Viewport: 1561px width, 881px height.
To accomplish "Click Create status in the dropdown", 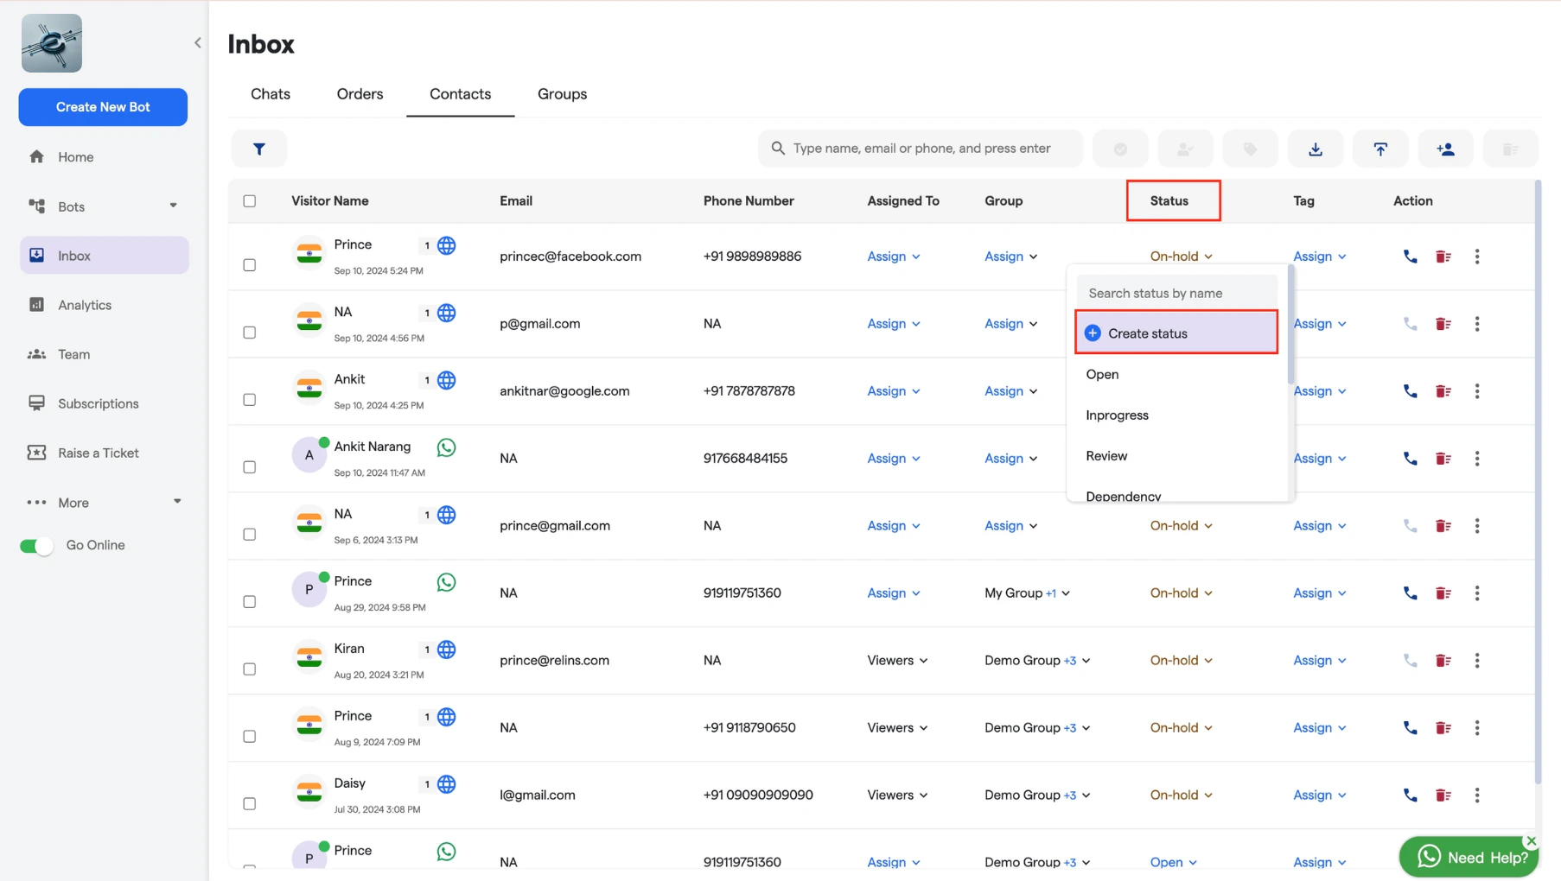I will click(x=1176, y=333).
